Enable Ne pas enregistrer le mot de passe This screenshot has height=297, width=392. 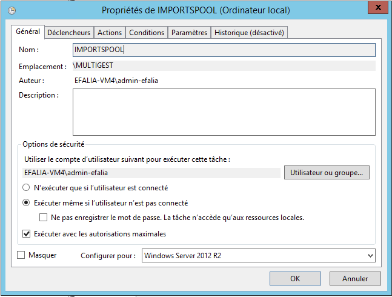point(43,217)
